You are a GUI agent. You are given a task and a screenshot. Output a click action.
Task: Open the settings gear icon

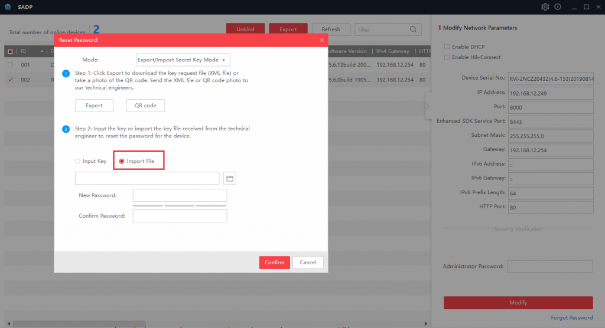545,7
